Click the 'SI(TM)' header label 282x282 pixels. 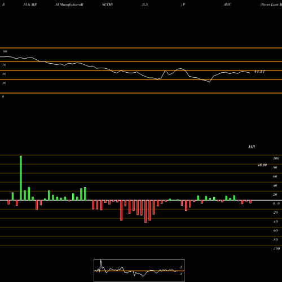tap(107, 5)
